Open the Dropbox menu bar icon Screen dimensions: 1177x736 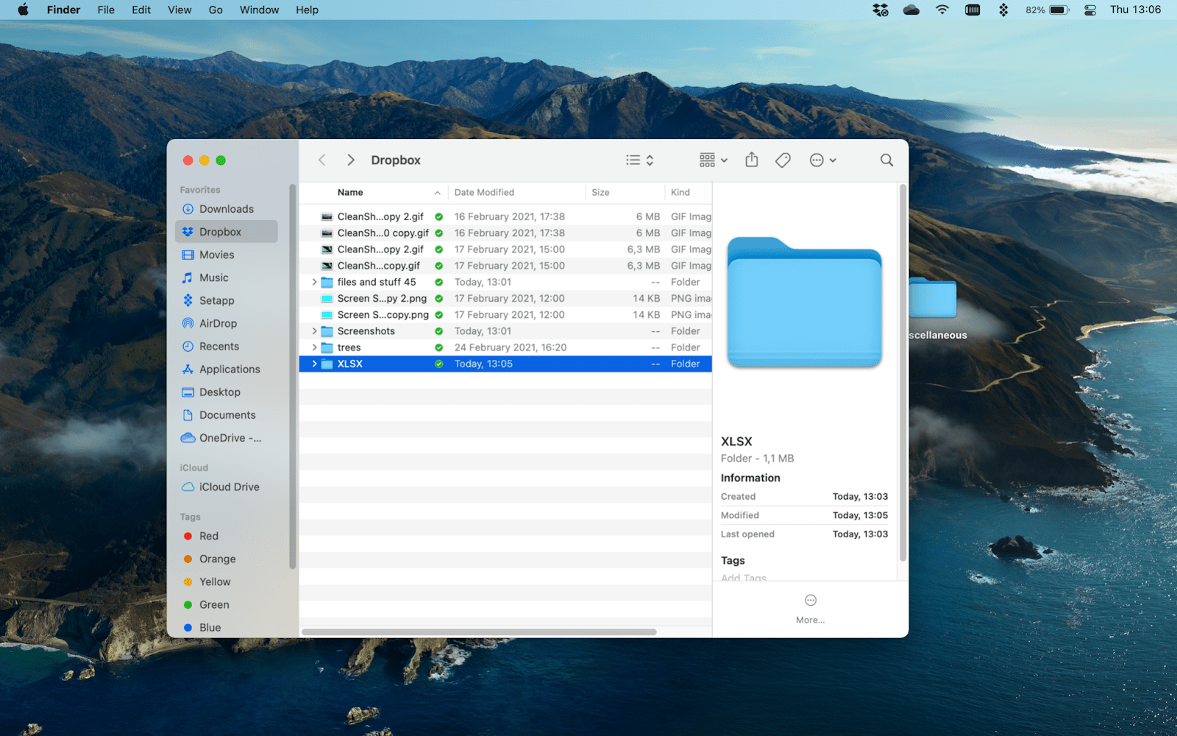click(x=880, y=10)
